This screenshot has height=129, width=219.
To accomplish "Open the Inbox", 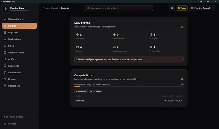I will point(19,46).
